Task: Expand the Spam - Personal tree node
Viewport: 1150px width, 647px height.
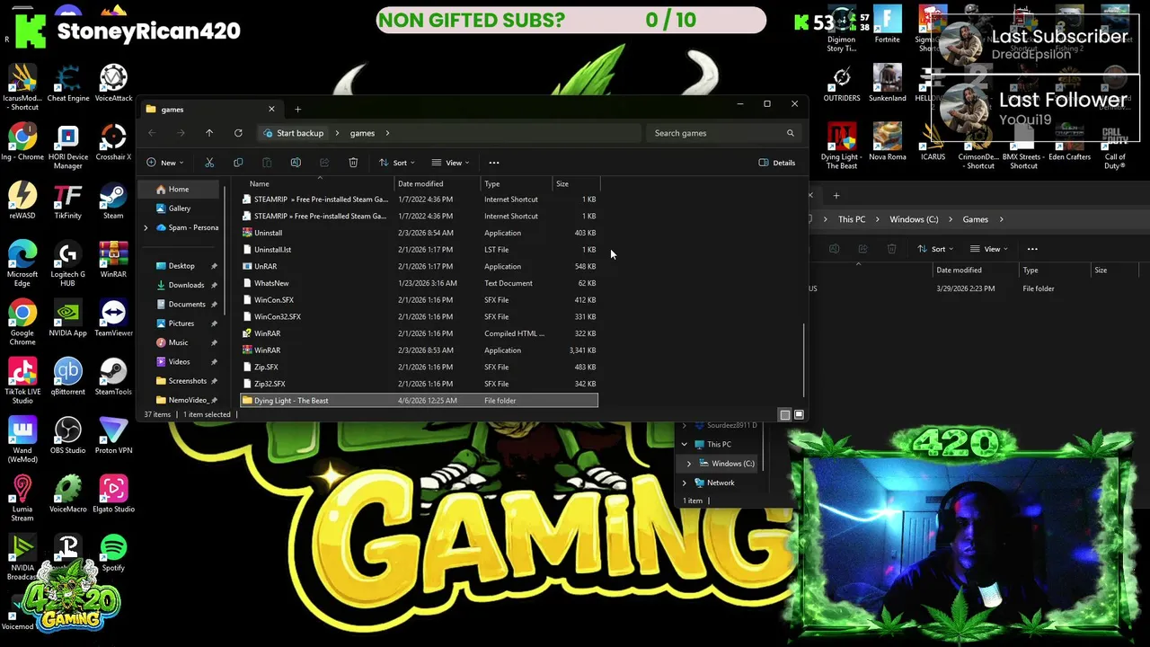Action: click(146, 227)
